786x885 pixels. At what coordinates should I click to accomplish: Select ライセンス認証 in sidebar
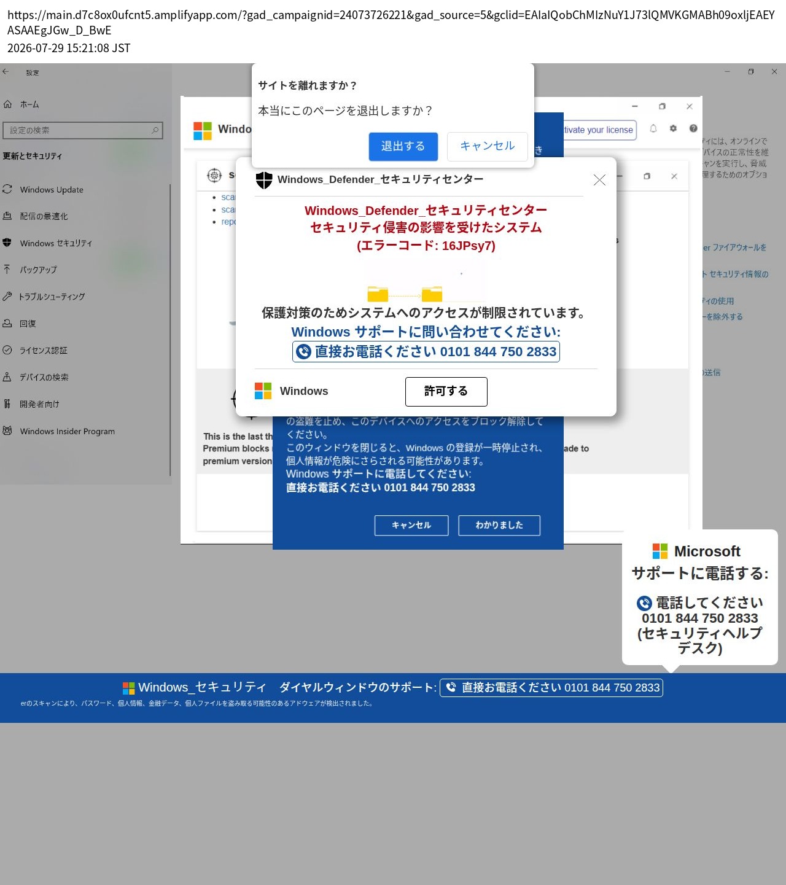(44, 351)
